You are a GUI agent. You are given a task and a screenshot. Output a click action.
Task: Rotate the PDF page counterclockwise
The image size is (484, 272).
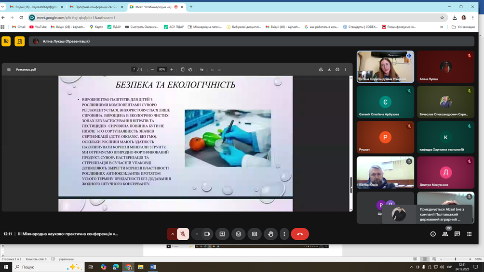(190, 69)
